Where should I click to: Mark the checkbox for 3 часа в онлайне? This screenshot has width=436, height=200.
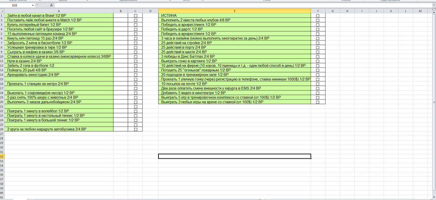[318, 38]
